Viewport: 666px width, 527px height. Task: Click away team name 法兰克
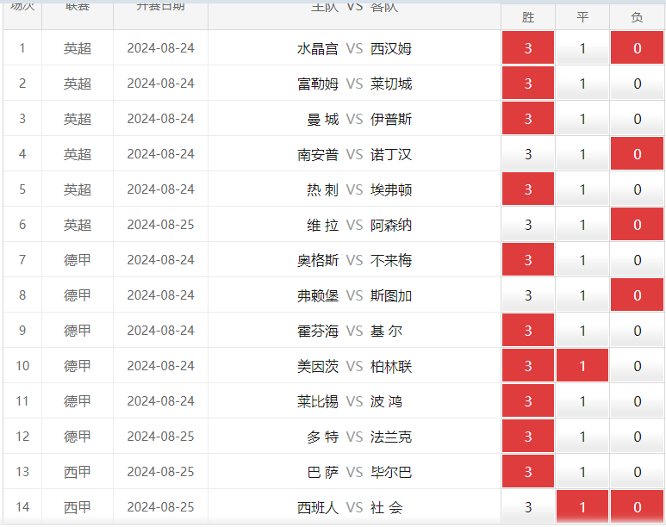[x=391, y=436]
